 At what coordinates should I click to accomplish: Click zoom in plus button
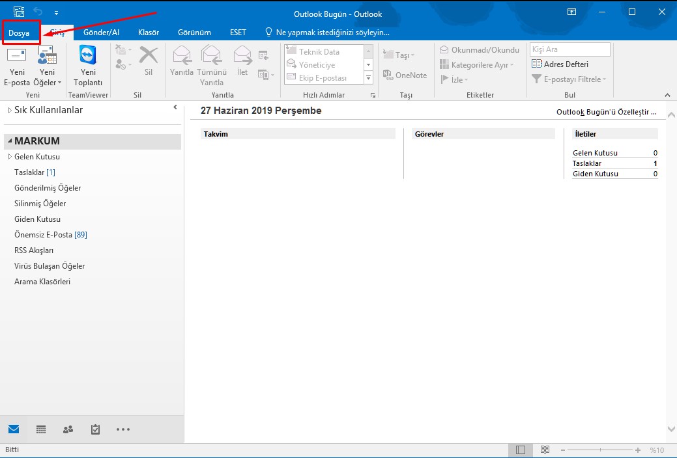tap(638, 450)
